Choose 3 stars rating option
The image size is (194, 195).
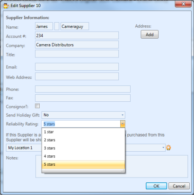(83, 148)
